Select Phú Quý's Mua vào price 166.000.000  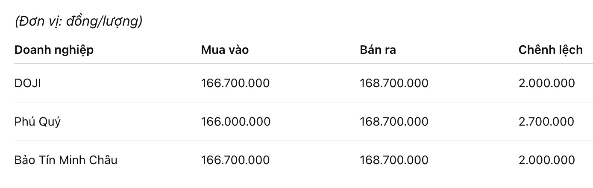tap(235, 122)
